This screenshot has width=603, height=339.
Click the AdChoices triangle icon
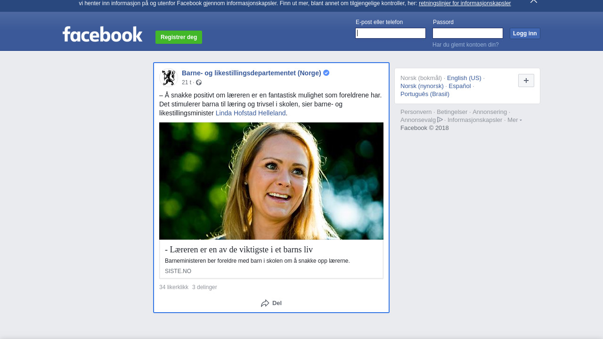tap(440, 120)
